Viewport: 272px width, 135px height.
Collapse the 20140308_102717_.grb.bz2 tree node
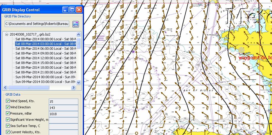7,34
